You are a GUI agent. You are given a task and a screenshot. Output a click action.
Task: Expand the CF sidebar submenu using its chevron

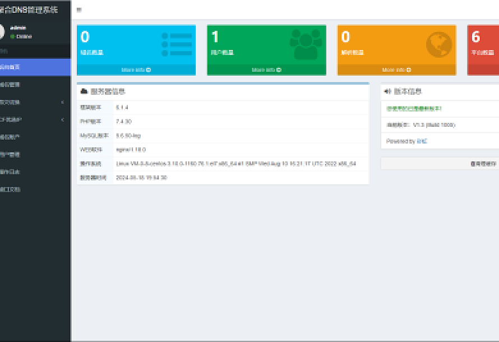pyautogui.click(x=62, y=119)
